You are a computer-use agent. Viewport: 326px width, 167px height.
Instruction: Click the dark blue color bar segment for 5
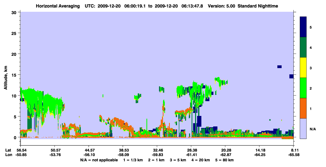[x=303, y=27]
